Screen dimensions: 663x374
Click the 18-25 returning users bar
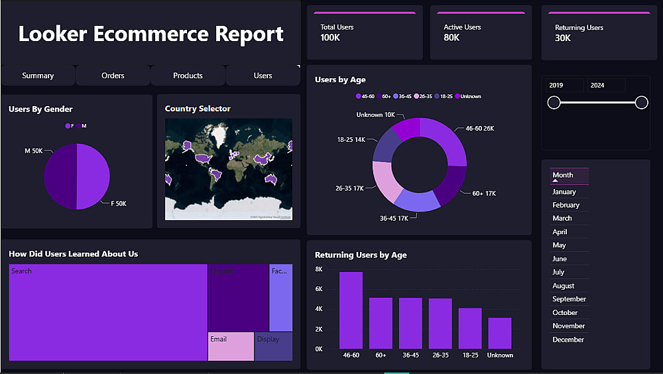[470, 328]
